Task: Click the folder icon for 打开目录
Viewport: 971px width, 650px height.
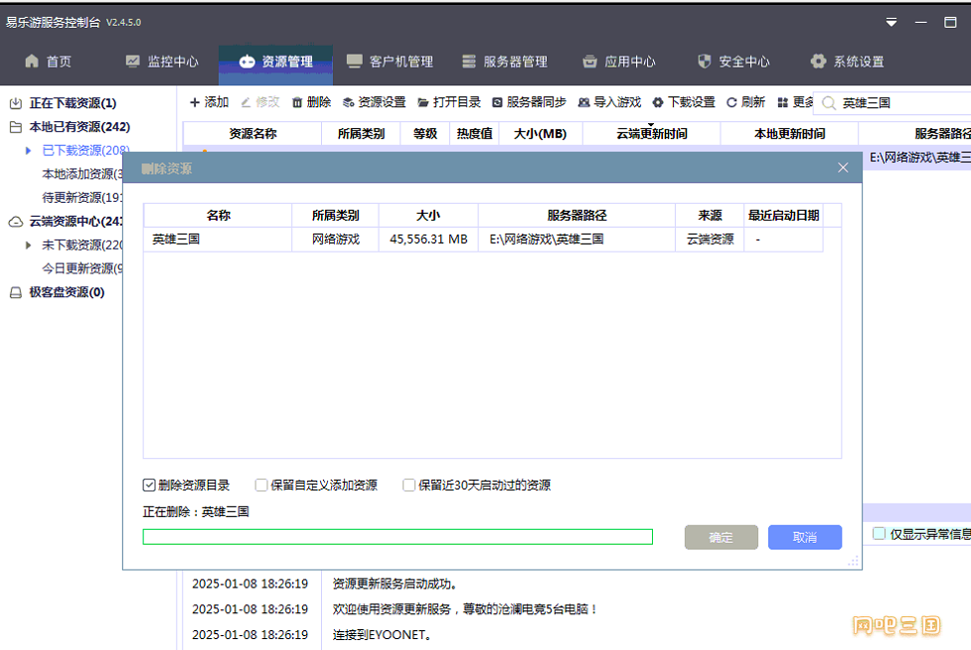Action: 423,102
